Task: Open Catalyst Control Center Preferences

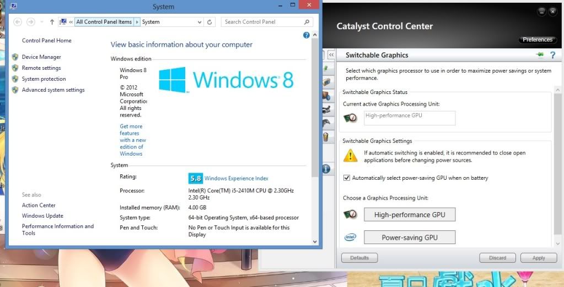Action: pyautogui.click(x=538, y=40)
